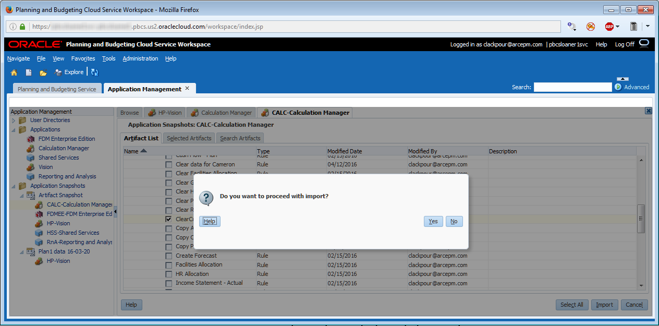Viewport: 659px width, 326px height.
Task: Uncheck the selected ClearC rule checkbox
Action: (168, 219)
